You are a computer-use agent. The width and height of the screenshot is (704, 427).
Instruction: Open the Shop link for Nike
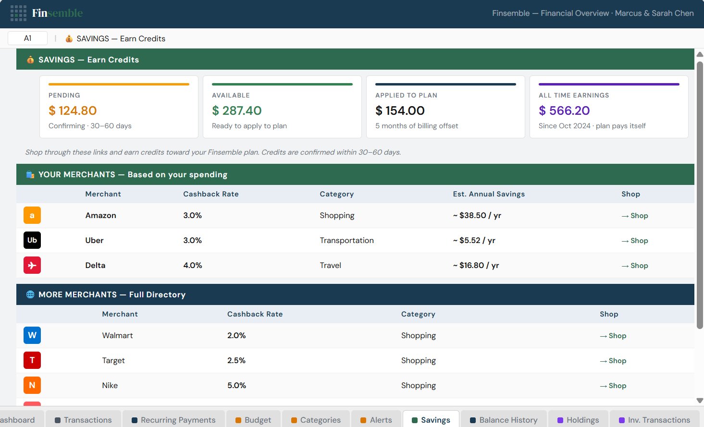tap(613, 385)
